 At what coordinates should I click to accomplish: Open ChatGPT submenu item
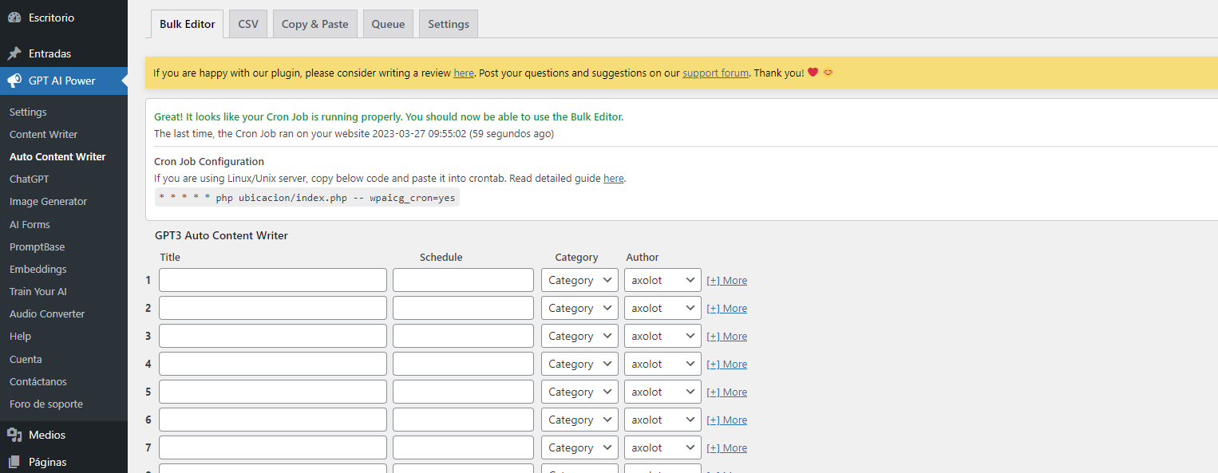(x=29, y=179)
